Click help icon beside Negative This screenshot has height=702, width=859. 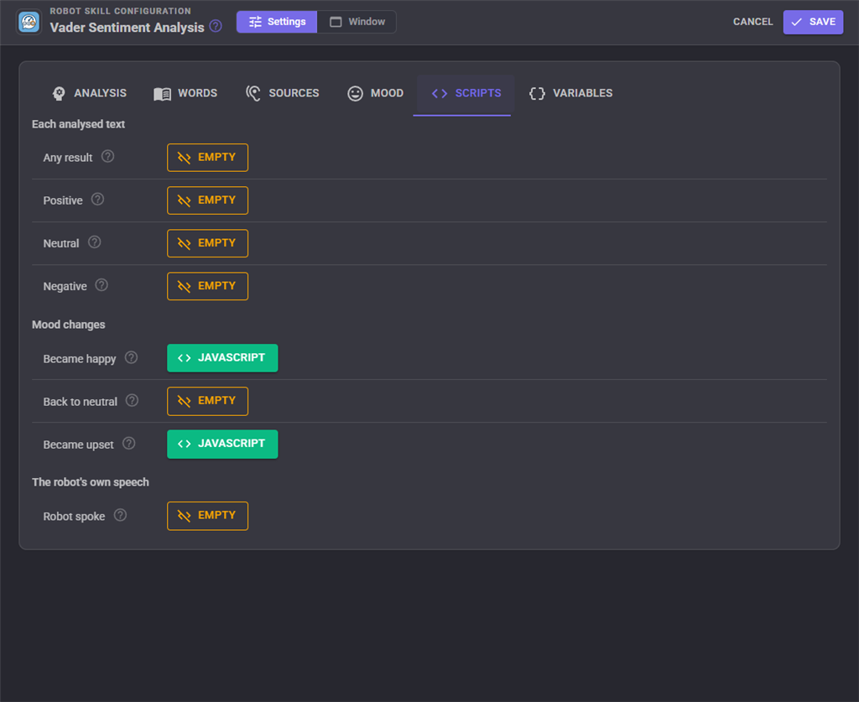tap(102, 285)
